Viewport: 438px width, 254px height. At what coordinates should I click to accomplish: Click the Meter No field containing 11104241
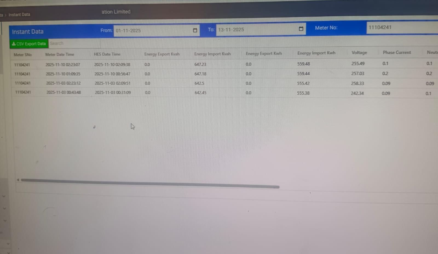[402, 27]
